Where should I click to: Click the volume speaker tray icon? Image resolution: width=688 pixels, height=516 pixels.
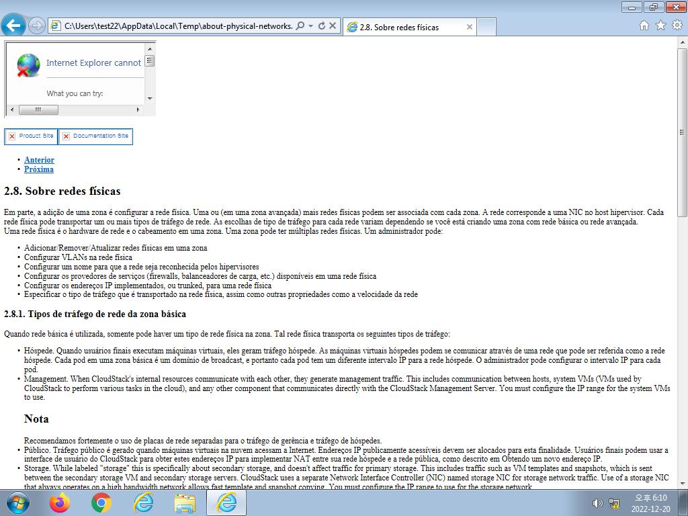(597, 503)
